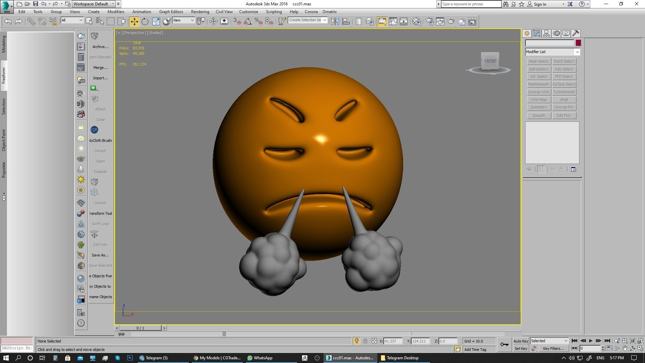This screenshot has height=363, width=645.
Task: Open reference coordinate View dropdown
Action: click(183, 20)
